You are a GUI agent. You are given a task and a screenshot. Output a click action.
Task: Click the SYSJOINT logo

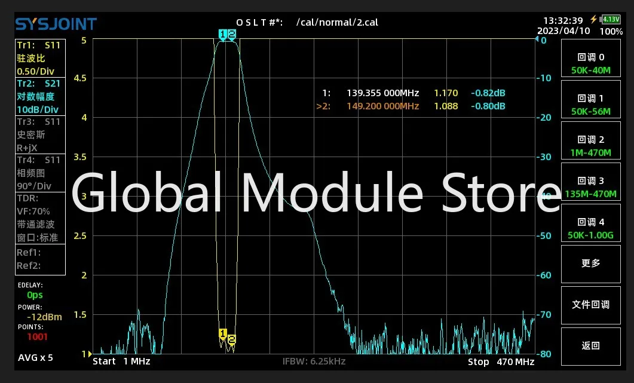coord(56,24)
